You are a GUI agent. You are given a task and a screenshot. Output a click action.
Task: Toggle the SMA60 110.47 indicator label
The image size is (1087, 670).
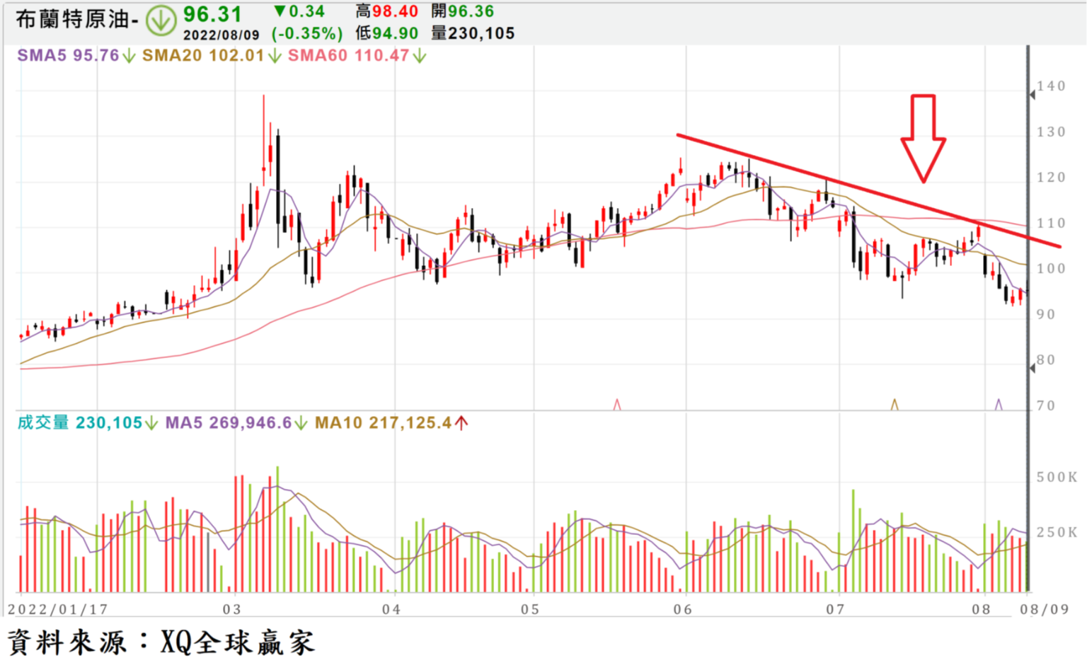coord(348,55)
